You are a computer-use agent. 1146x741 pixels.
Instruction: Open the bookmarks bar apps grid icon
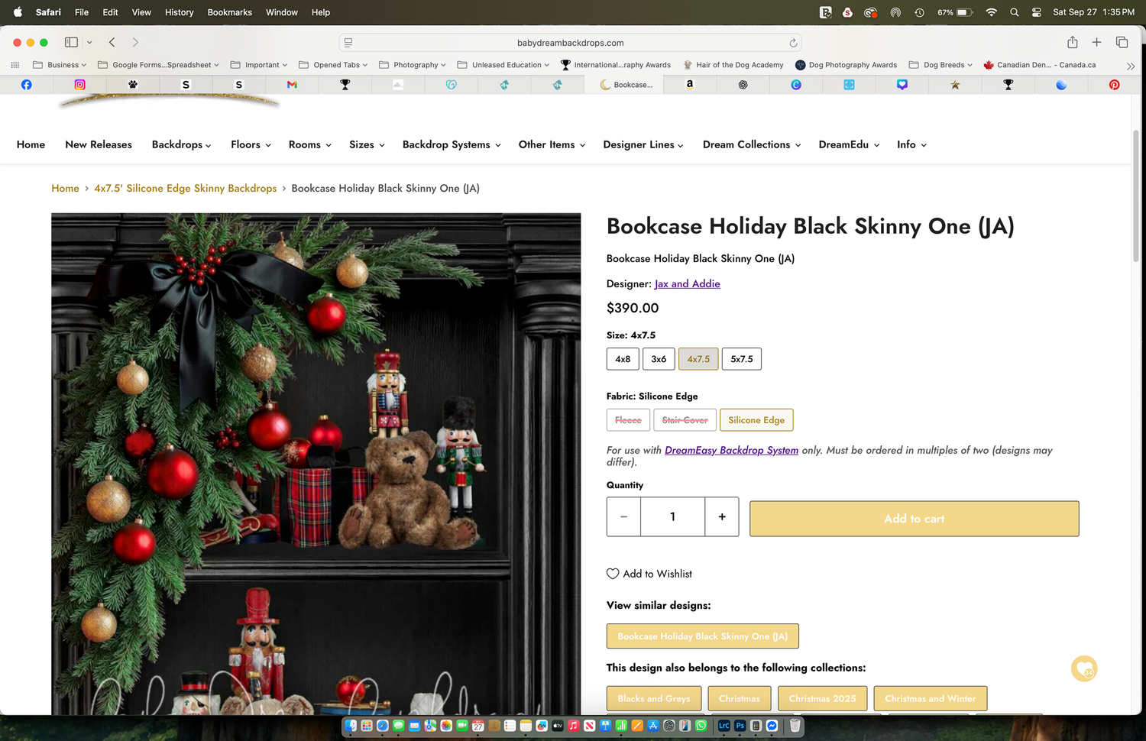coord(15,65)
